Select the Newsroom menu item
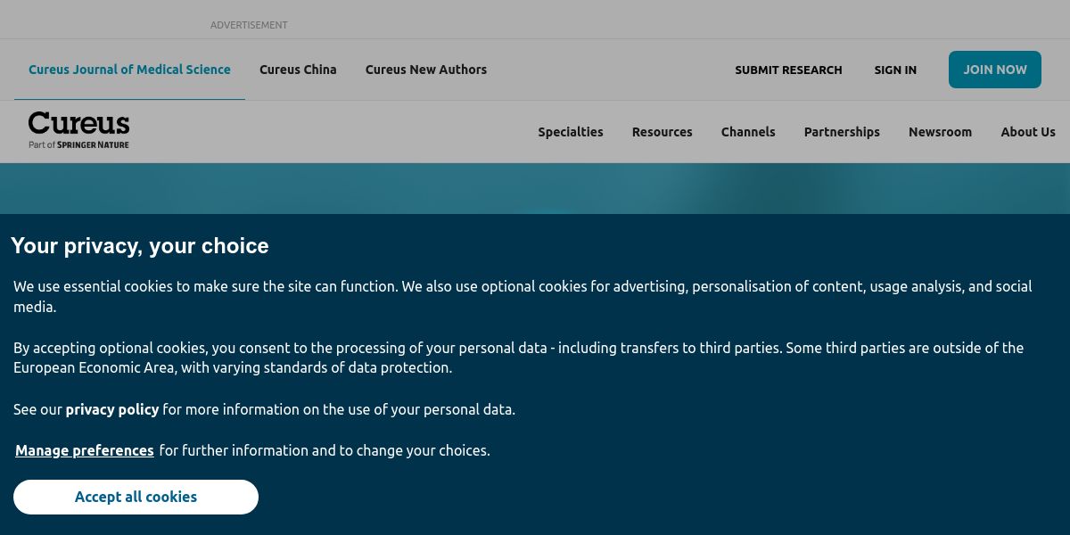Image resolution: width=1070 pixels, height=535 pixels. pyautogui.click(x=940, y=132)
